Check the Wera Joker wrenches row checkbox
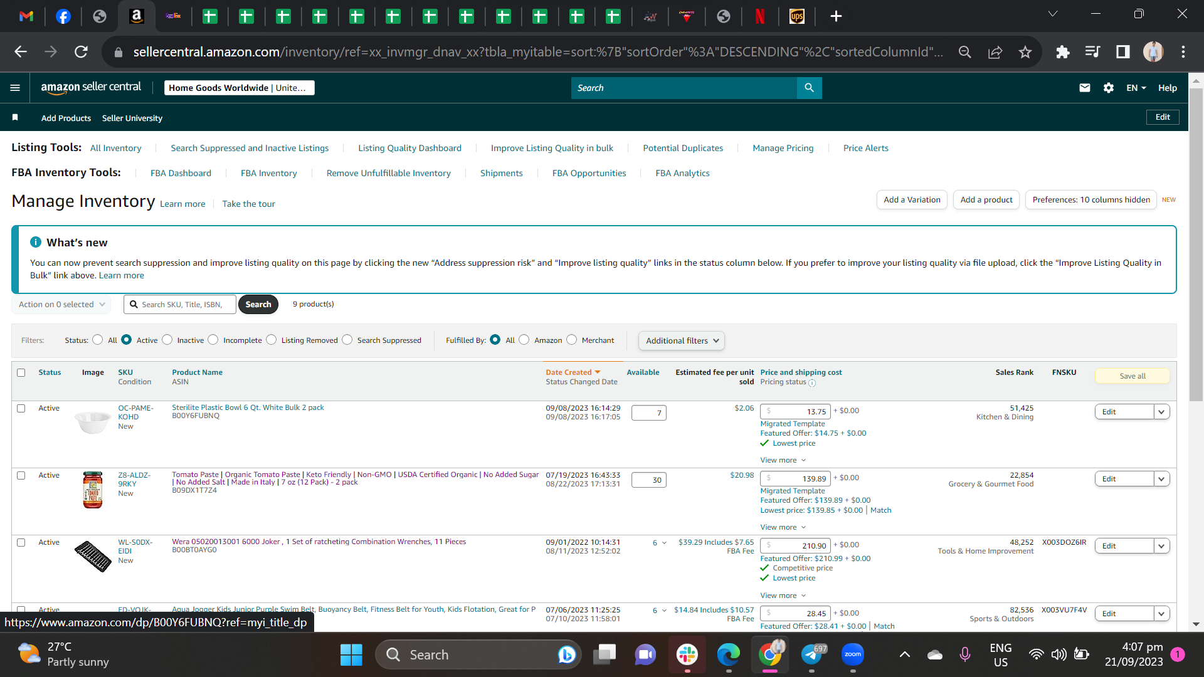The height and width of the screenshot is (677, 1204). pos(21,542)
